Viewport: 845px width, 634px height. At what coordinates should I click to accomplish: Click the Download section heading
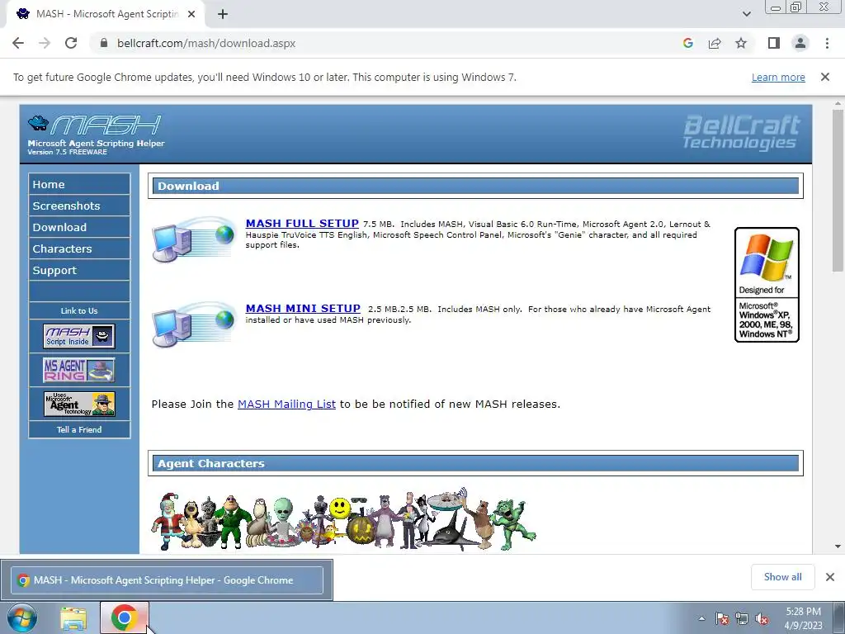[476, 186]
